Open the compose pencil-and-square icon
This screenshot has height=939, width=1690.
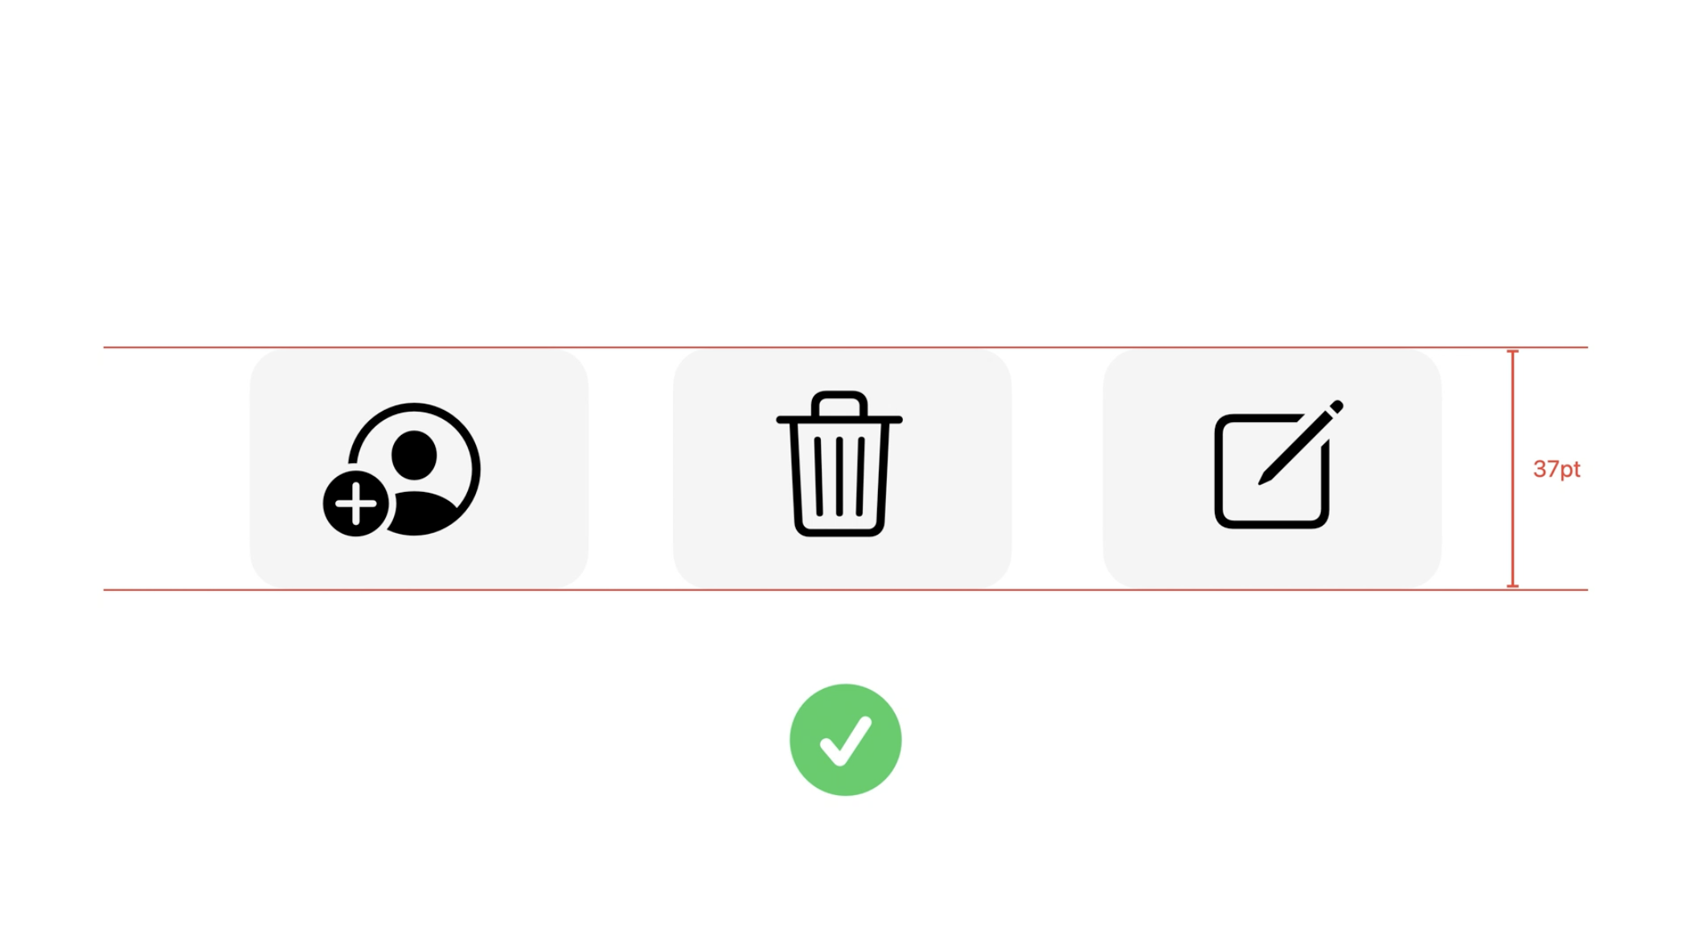[x=1278, y=464]
